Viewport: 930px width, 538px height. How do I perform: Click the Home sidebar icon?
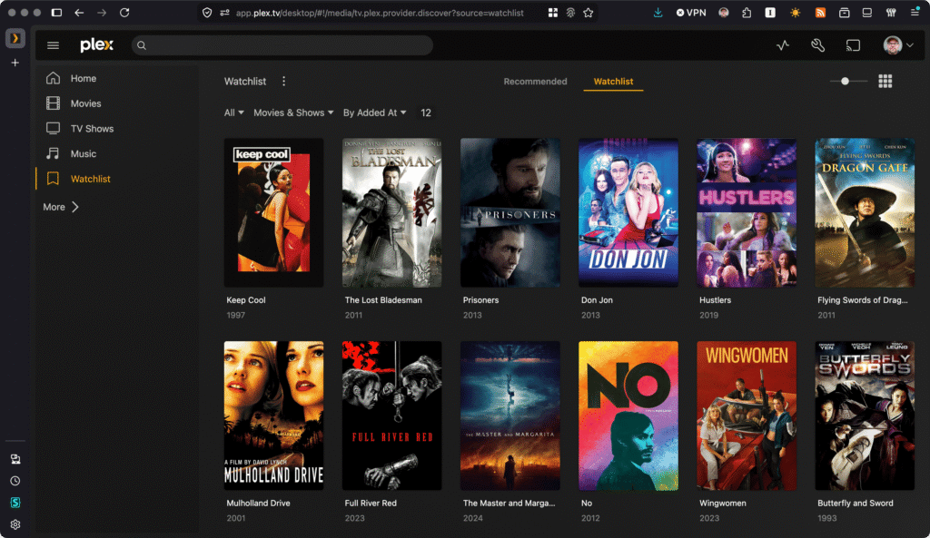click(x=53, y=78)
